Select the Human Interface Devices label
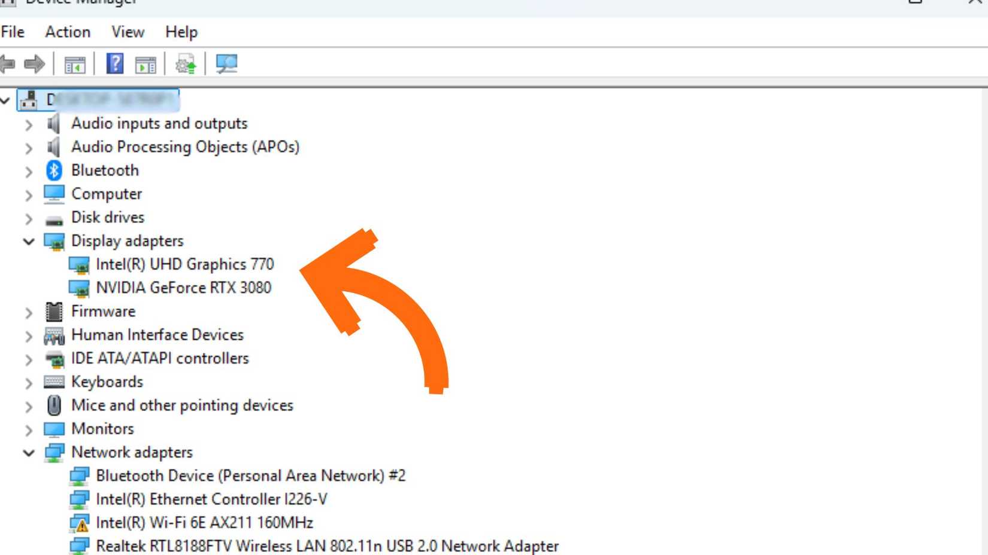Screen dimensions: 988x555 pos(157,335)
